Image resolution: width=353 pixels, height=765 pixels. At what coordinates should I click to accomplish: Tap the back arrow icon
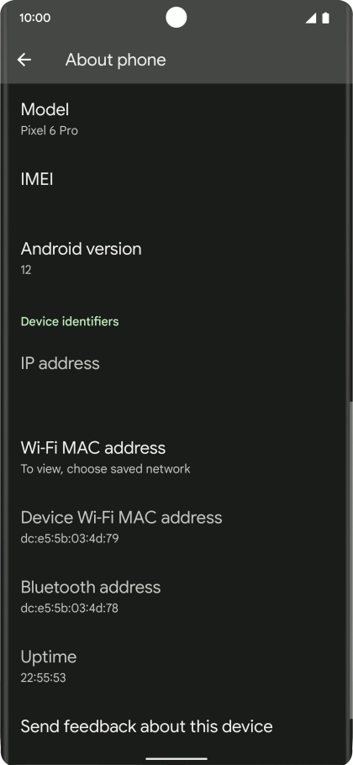24,60
